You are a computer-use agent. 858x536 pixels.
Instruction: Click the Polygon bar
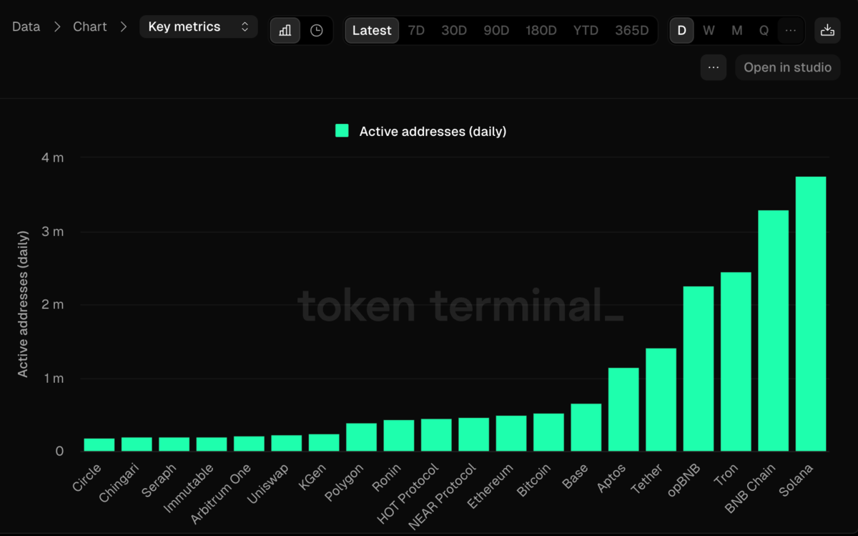click(x=362, y=437)
